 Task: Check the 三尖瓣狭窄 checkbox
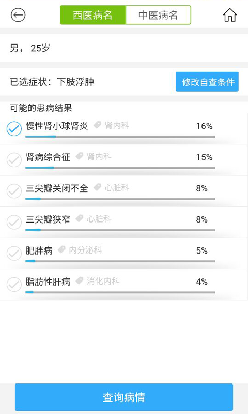pyautogui.click(x=14, y=222)
